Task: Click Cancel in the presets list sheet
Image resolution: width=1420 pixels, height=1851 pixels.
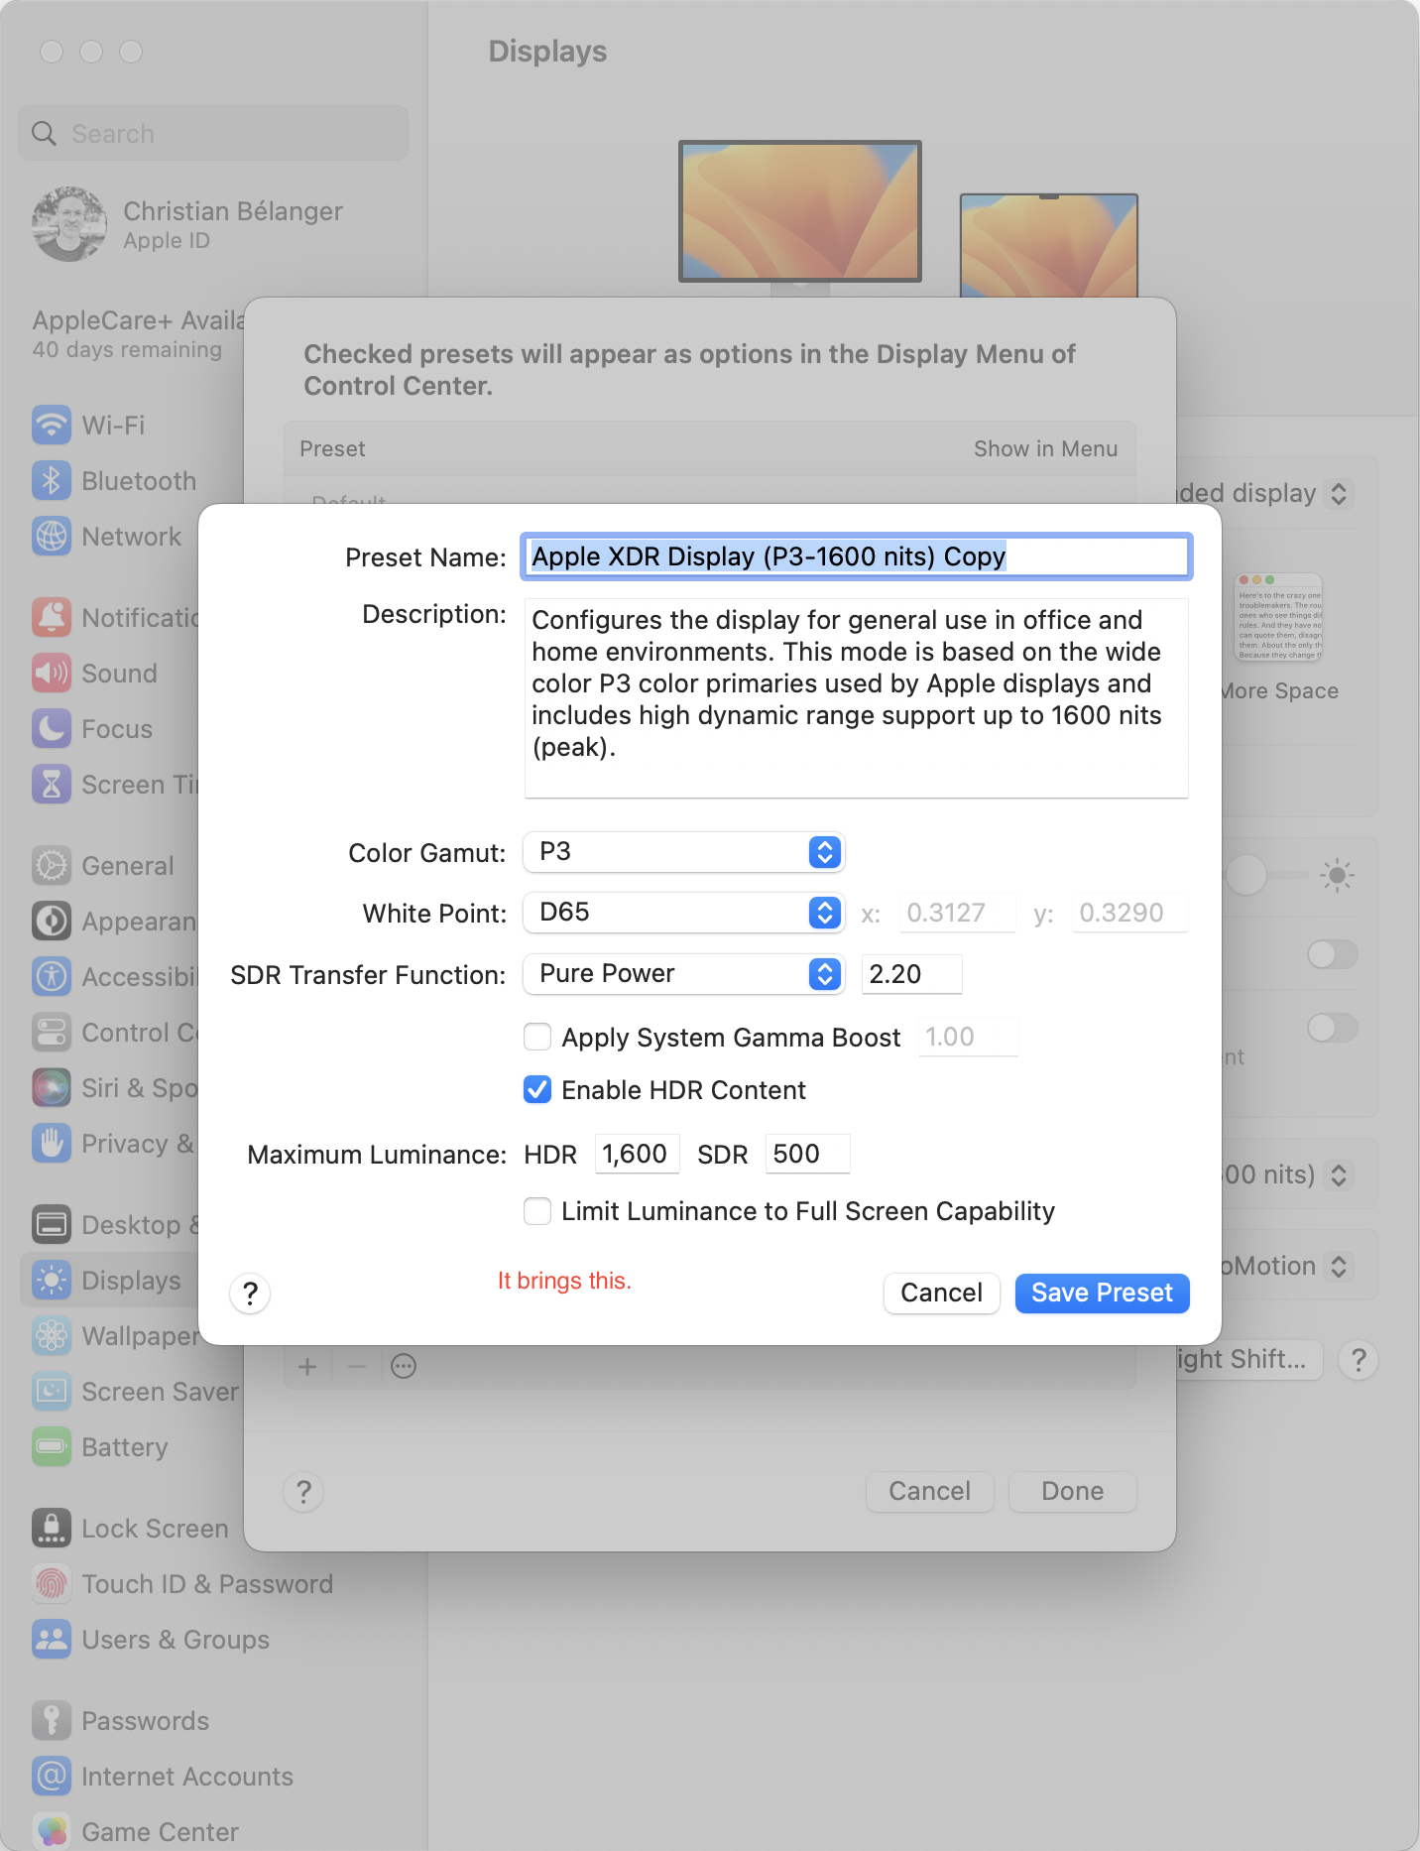Action: (929, 1492)
